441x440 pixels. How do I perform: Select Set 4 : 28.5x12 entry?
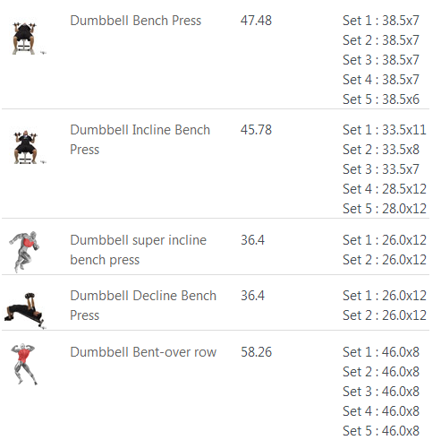click(x=385, y=189)
